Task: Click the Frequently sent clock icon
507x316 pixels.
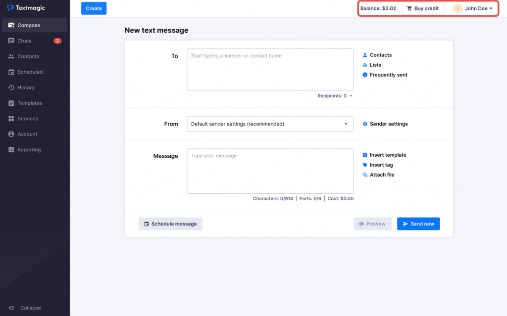Action: [x=365, y=75]
